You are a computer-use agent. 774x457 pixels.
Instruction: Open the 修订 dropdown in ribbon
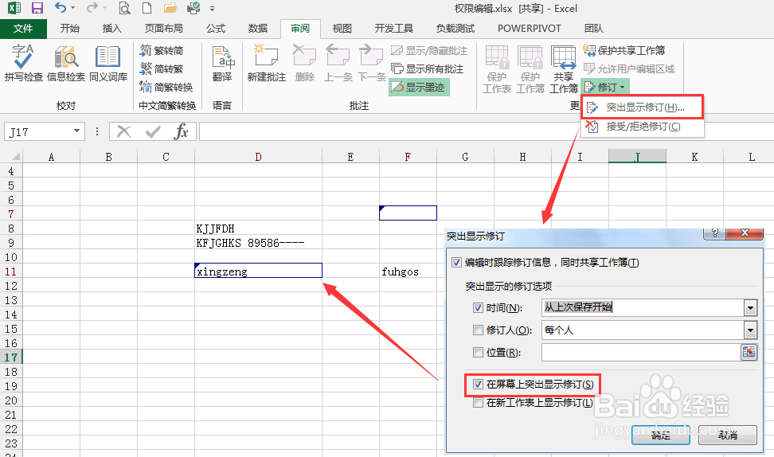point(605,87)
